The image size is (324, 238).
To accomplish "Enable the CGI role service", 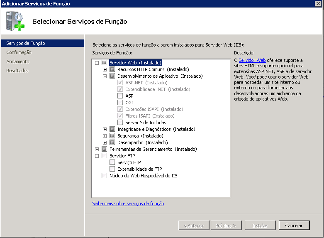I will (120, 103).
